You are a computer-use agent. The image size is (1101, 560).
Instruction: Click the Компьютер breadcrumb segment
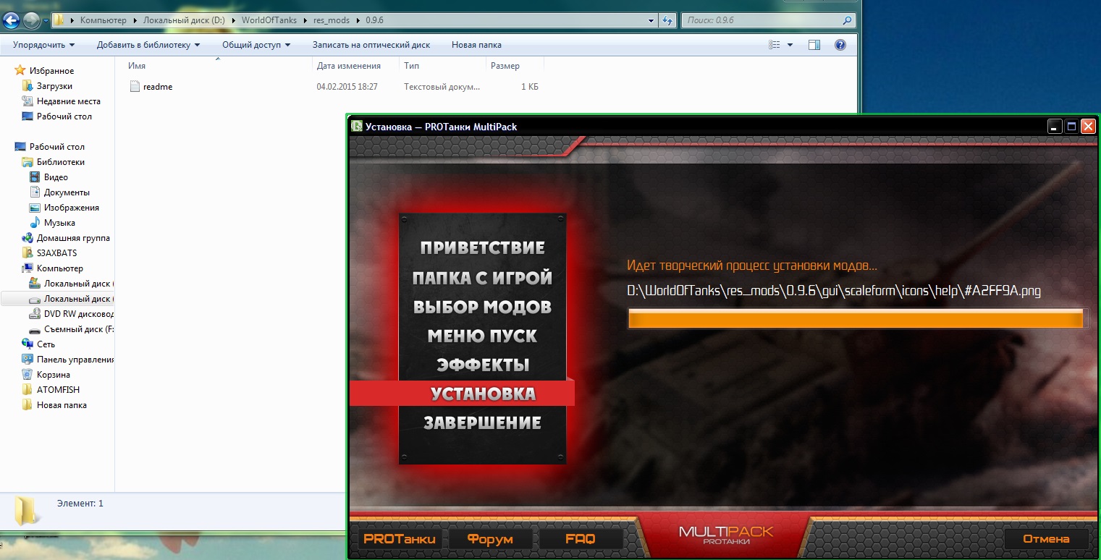click(104, 20)
